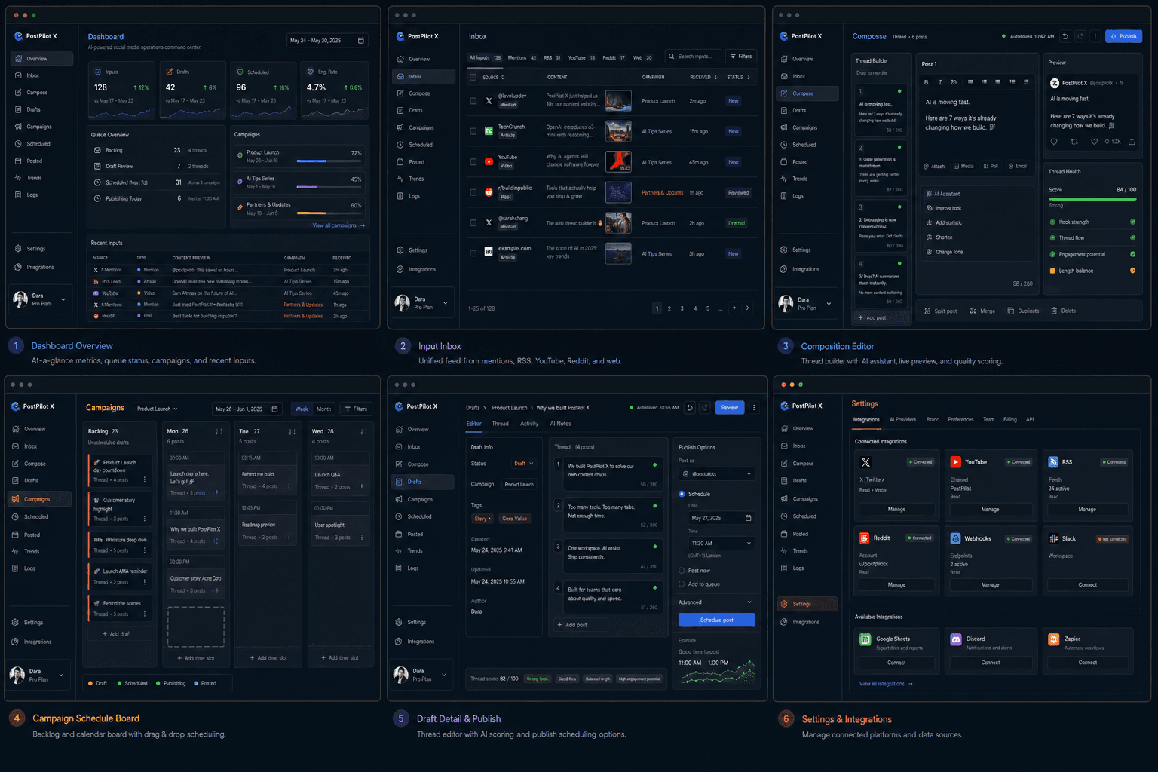Screen dimensions: 1158x772
Task: Tick checkbox for YouTube row in Inbox
Action: 473,162
